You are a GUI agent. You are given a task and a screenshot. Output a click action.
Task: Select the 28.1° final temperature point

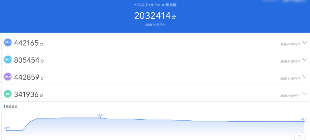304,121
